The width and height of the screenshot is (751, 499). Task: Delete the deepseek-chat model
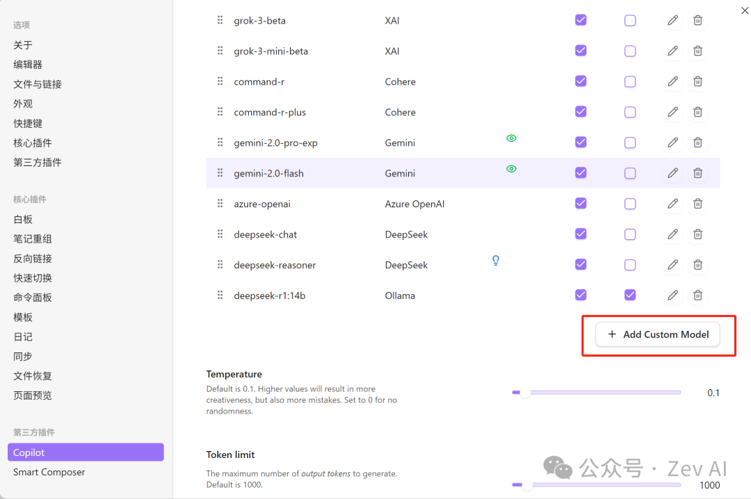point(698,234)
